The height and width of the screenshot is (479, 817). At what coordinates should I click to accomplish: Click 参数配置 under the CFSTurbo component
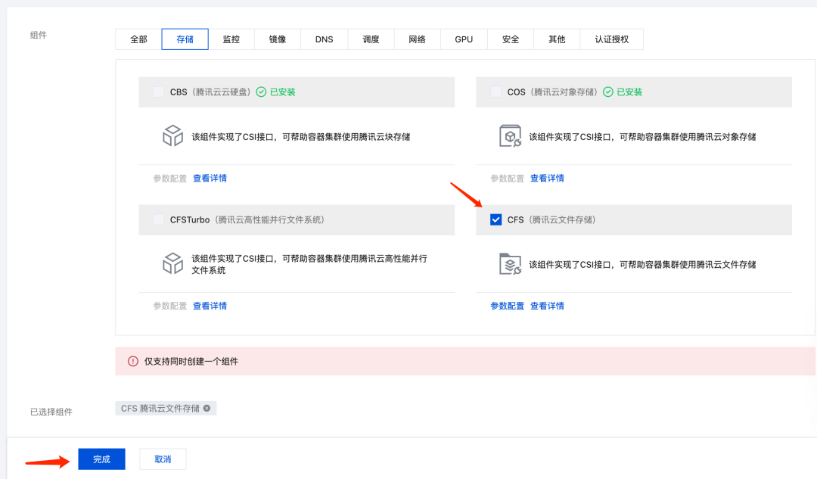[x=170, y=306]
